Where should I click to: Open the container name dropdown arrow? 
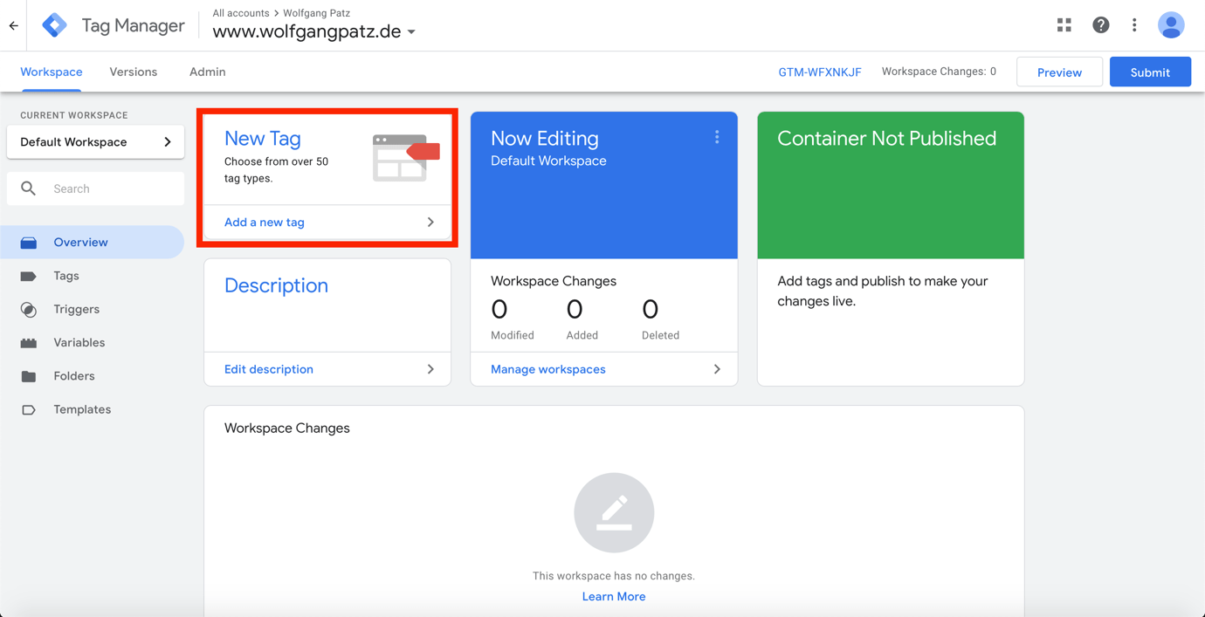411,32
